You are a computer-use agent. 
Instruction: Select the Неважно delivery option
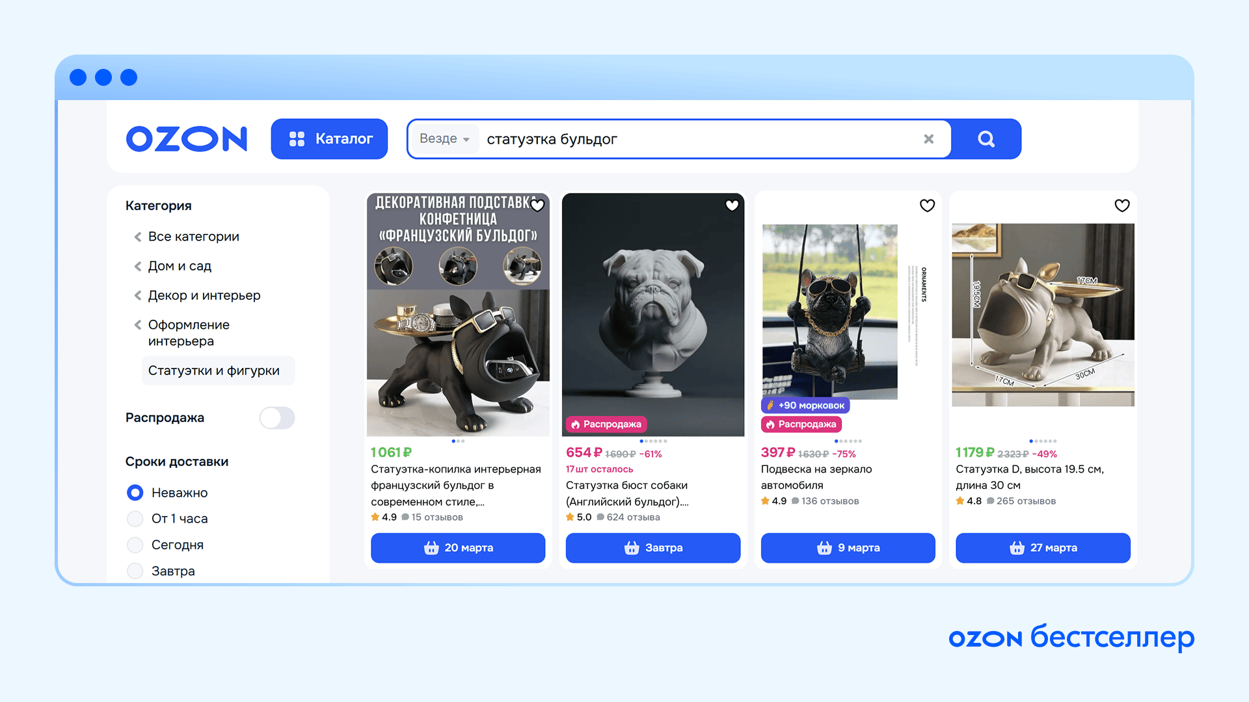point(135,493)
